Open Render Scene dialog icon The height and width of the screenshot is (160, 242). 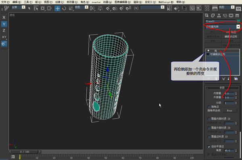coord(215,8)
